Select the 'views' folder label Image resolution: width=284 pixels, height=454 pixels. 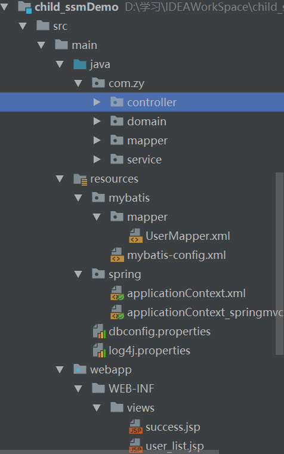click(x=141, y=407)
